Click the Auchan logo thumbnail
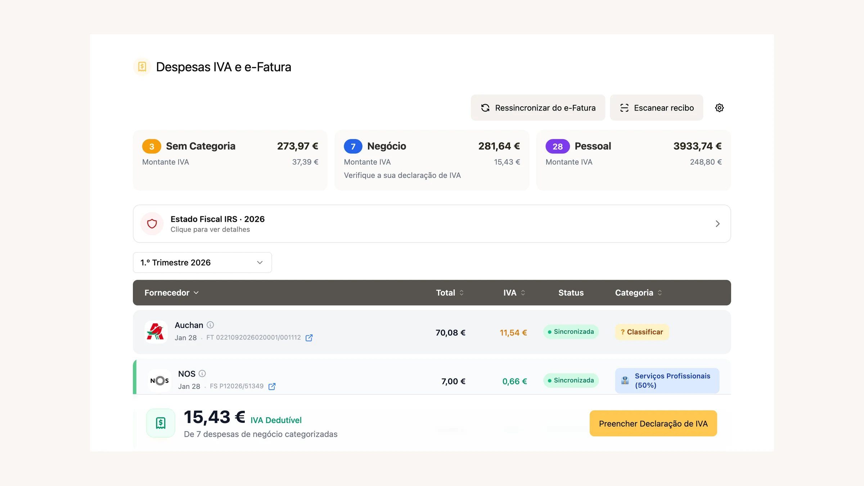The height and width of the screenshot is (486, 864). pos(156,332)
